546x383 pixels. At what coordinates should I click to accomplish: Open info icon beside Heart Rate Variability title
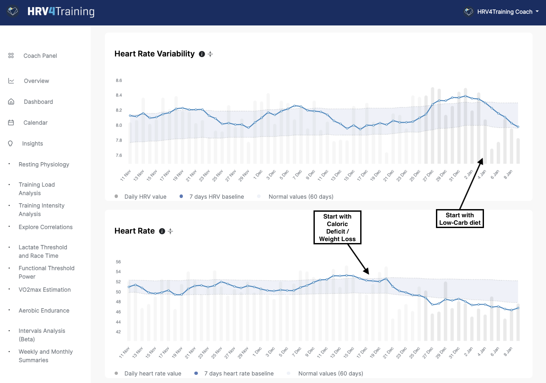[201, 54]
